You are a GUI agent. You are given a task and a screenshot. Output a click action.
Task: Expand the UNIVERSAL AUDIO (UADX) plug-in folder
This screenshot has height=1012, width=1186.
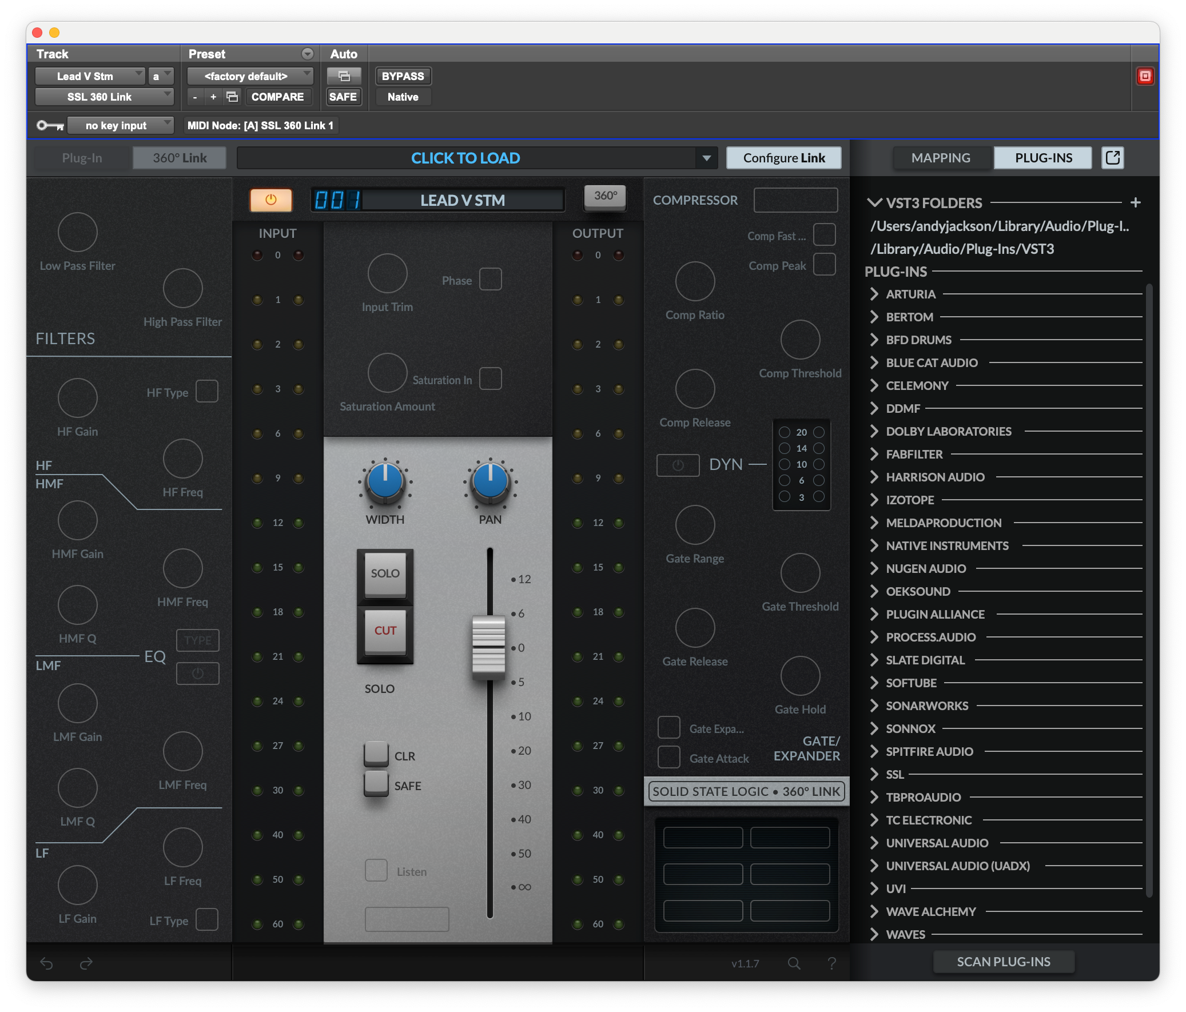(874, 866)
